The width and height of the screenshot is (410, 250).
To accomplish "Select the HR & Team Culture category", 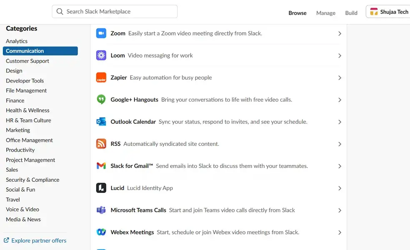I will [28, 120].
